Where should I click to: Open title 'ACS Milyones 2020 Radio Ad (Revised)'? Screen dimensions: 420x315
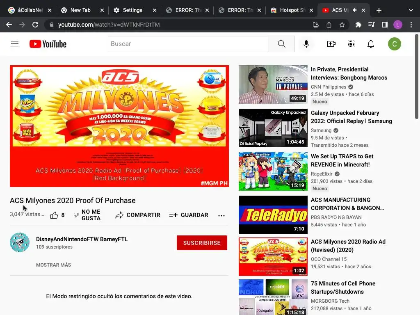348,246
